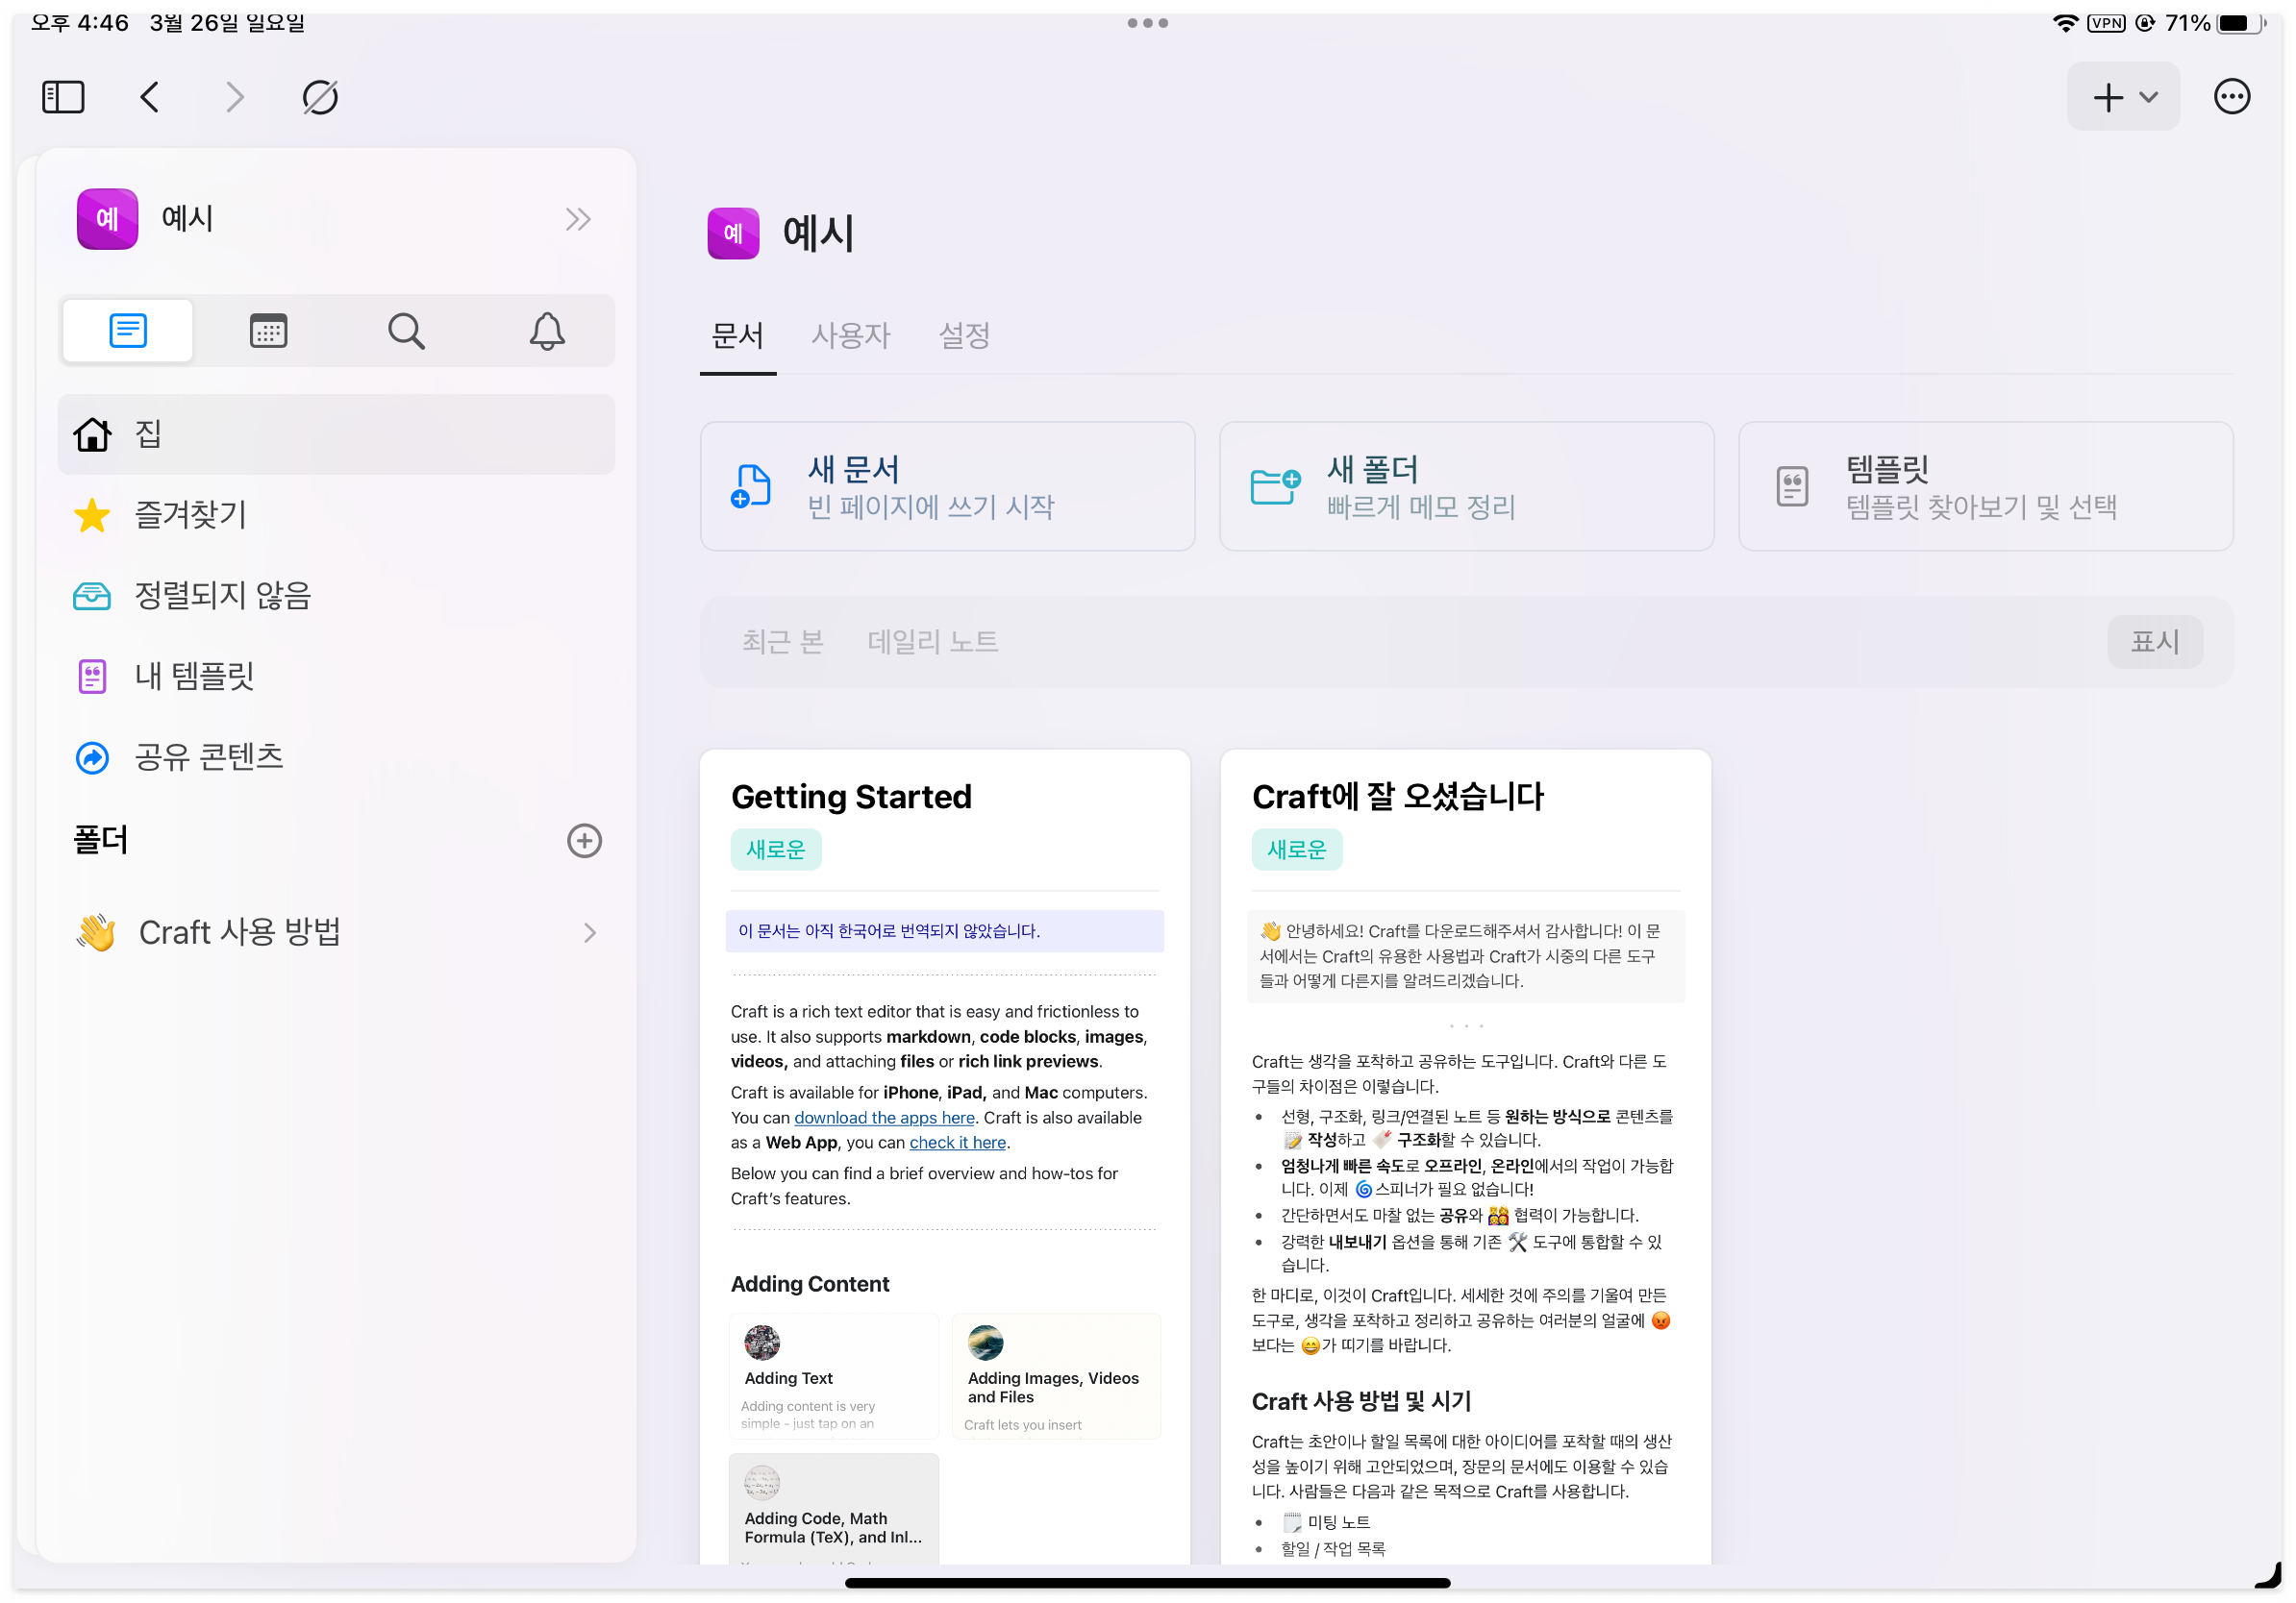Image resolution: width=2296 pixels, height=1603 pixels.
Task: Select the documents view icon in sidebar
Action: point(127,330)
